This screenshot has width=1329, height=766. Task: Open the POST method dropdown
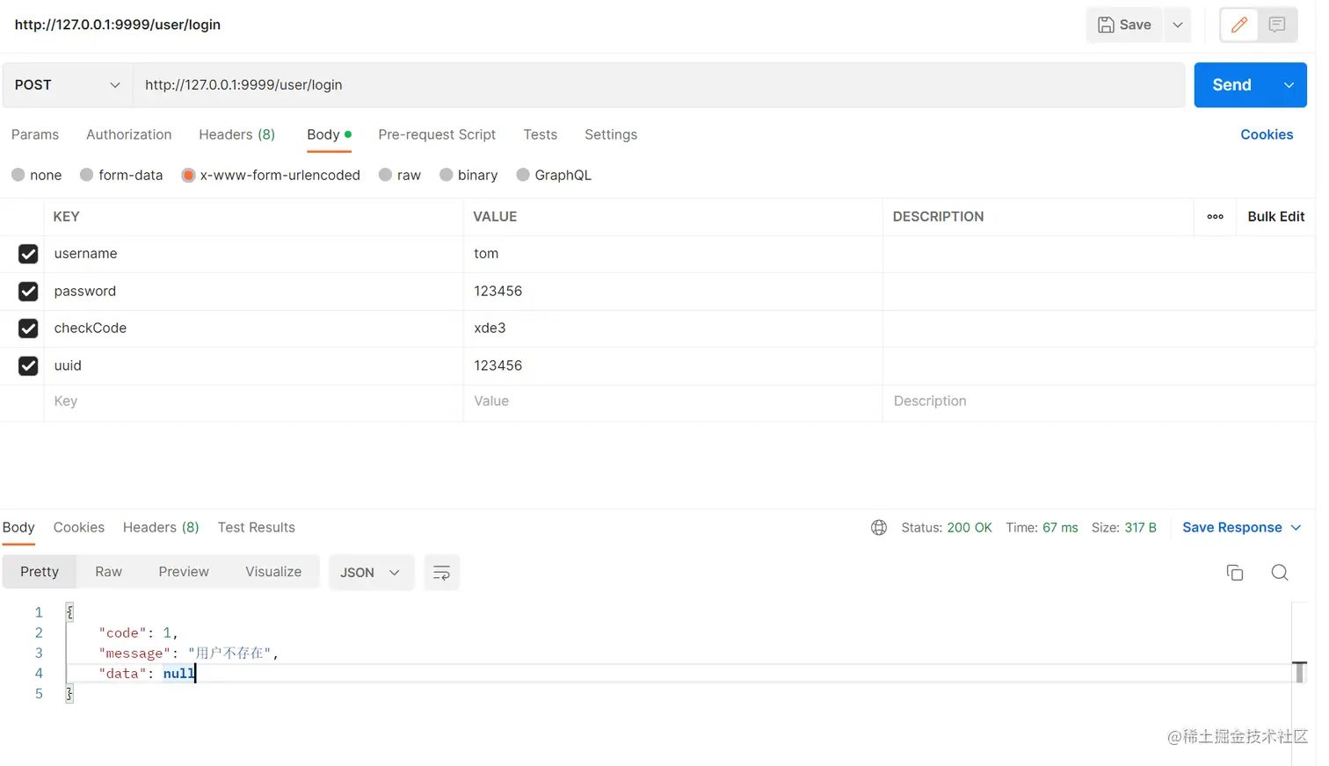pos(66,84)
